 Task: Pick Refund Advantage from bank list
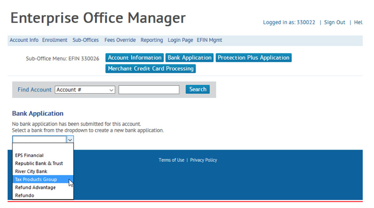pos(43,188)
